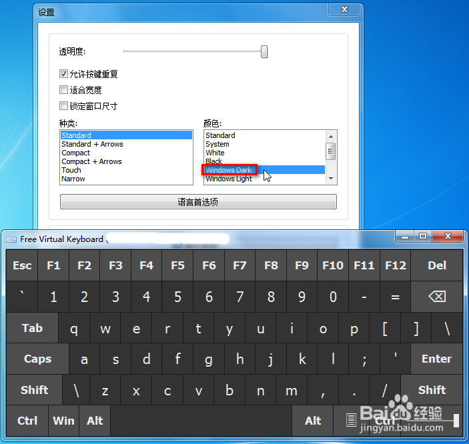
Task: Toggle the Caps key
Action: [x=37, y=359]
